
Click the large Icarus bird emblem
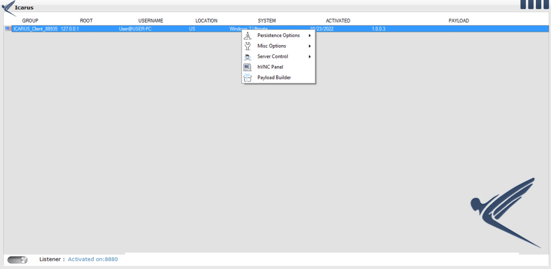click(506, 212)
